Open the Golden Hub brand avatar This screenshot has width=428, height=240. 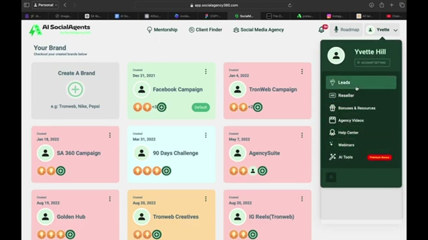point(45,217)
